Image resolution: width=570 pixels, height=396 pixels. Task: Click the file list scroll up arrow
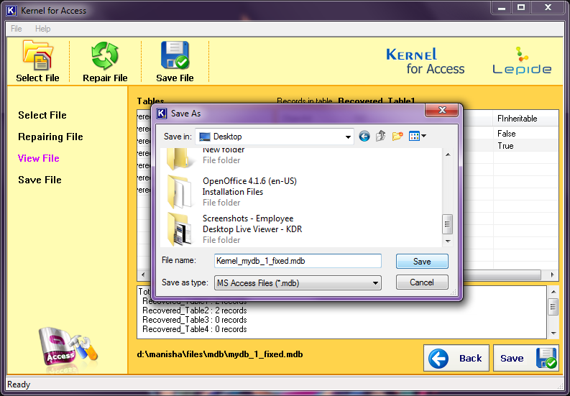click(x=448, y=155)
